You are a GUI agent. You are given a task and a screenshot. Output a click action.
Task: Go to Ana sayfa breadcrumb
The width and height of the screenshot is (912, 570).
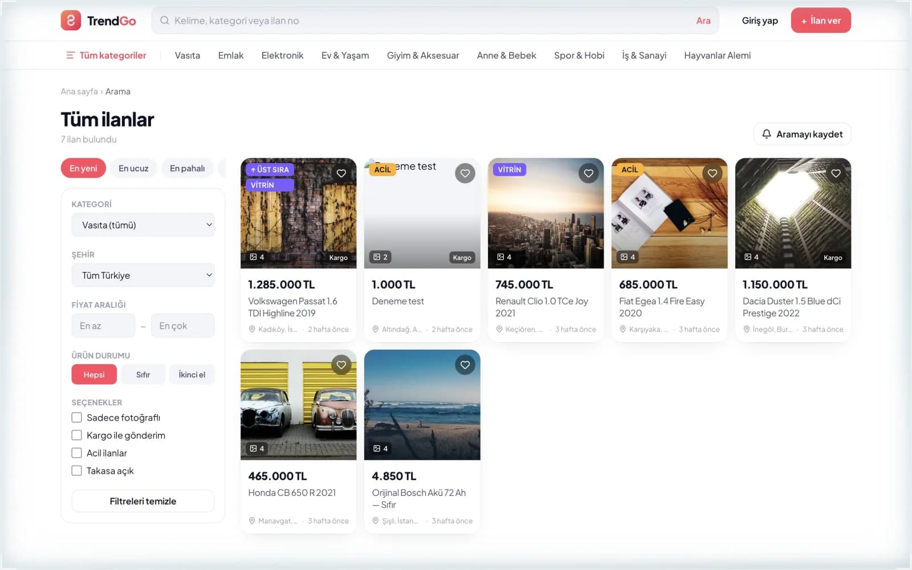pos(79,91)
